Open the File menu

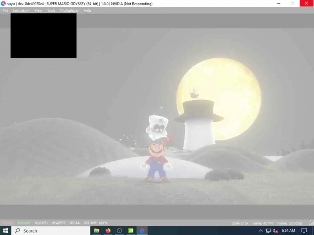(x=5, y=11)
